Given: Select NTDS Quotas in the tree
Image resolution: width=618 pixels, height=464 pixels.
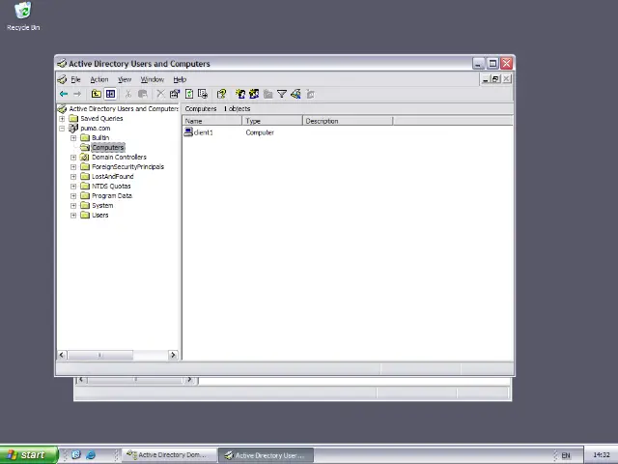Looking at the screenshot, I should pyautogui.click(x=111, y=187).
